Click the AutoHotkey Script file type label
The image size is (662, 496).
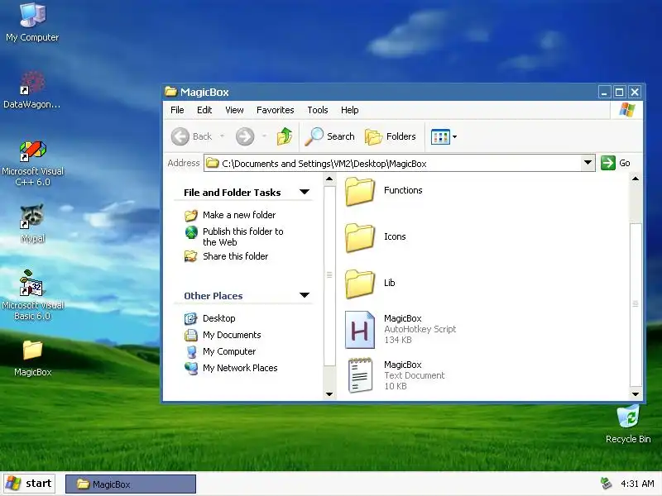coord(420,329)
